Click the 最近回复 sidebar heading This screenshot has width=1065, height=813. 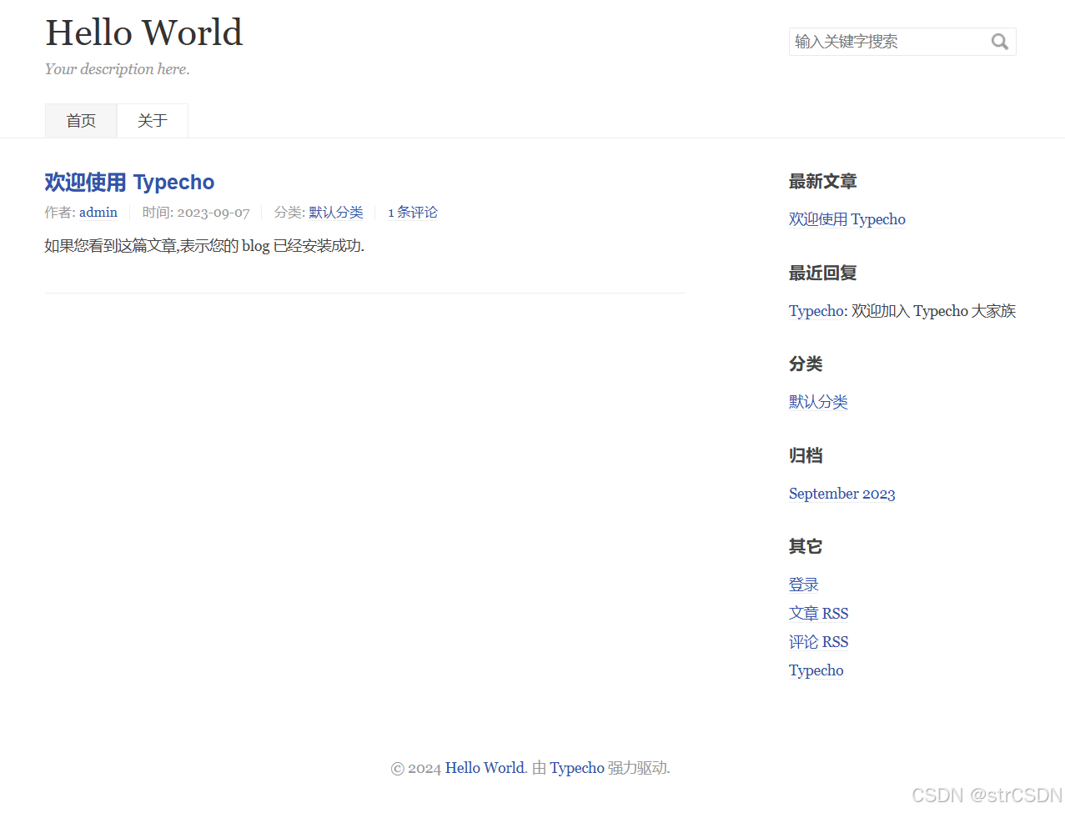point(823,274)
